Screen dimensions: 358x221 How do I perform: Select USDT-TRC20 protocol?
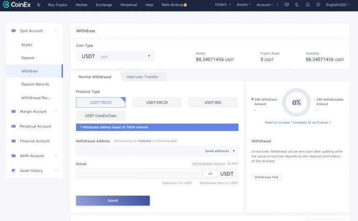pos(101,103)
